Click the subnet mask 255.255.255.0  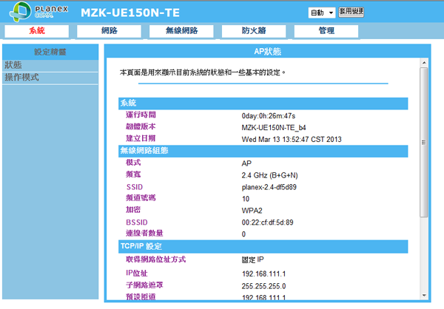pyautogui.click(x=263, y=286)
